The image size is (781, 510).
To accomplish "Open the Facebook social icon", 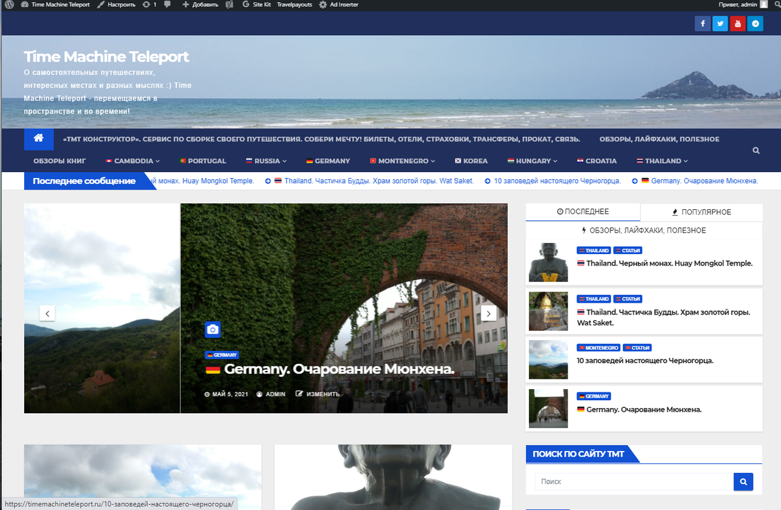I will 702,23.
